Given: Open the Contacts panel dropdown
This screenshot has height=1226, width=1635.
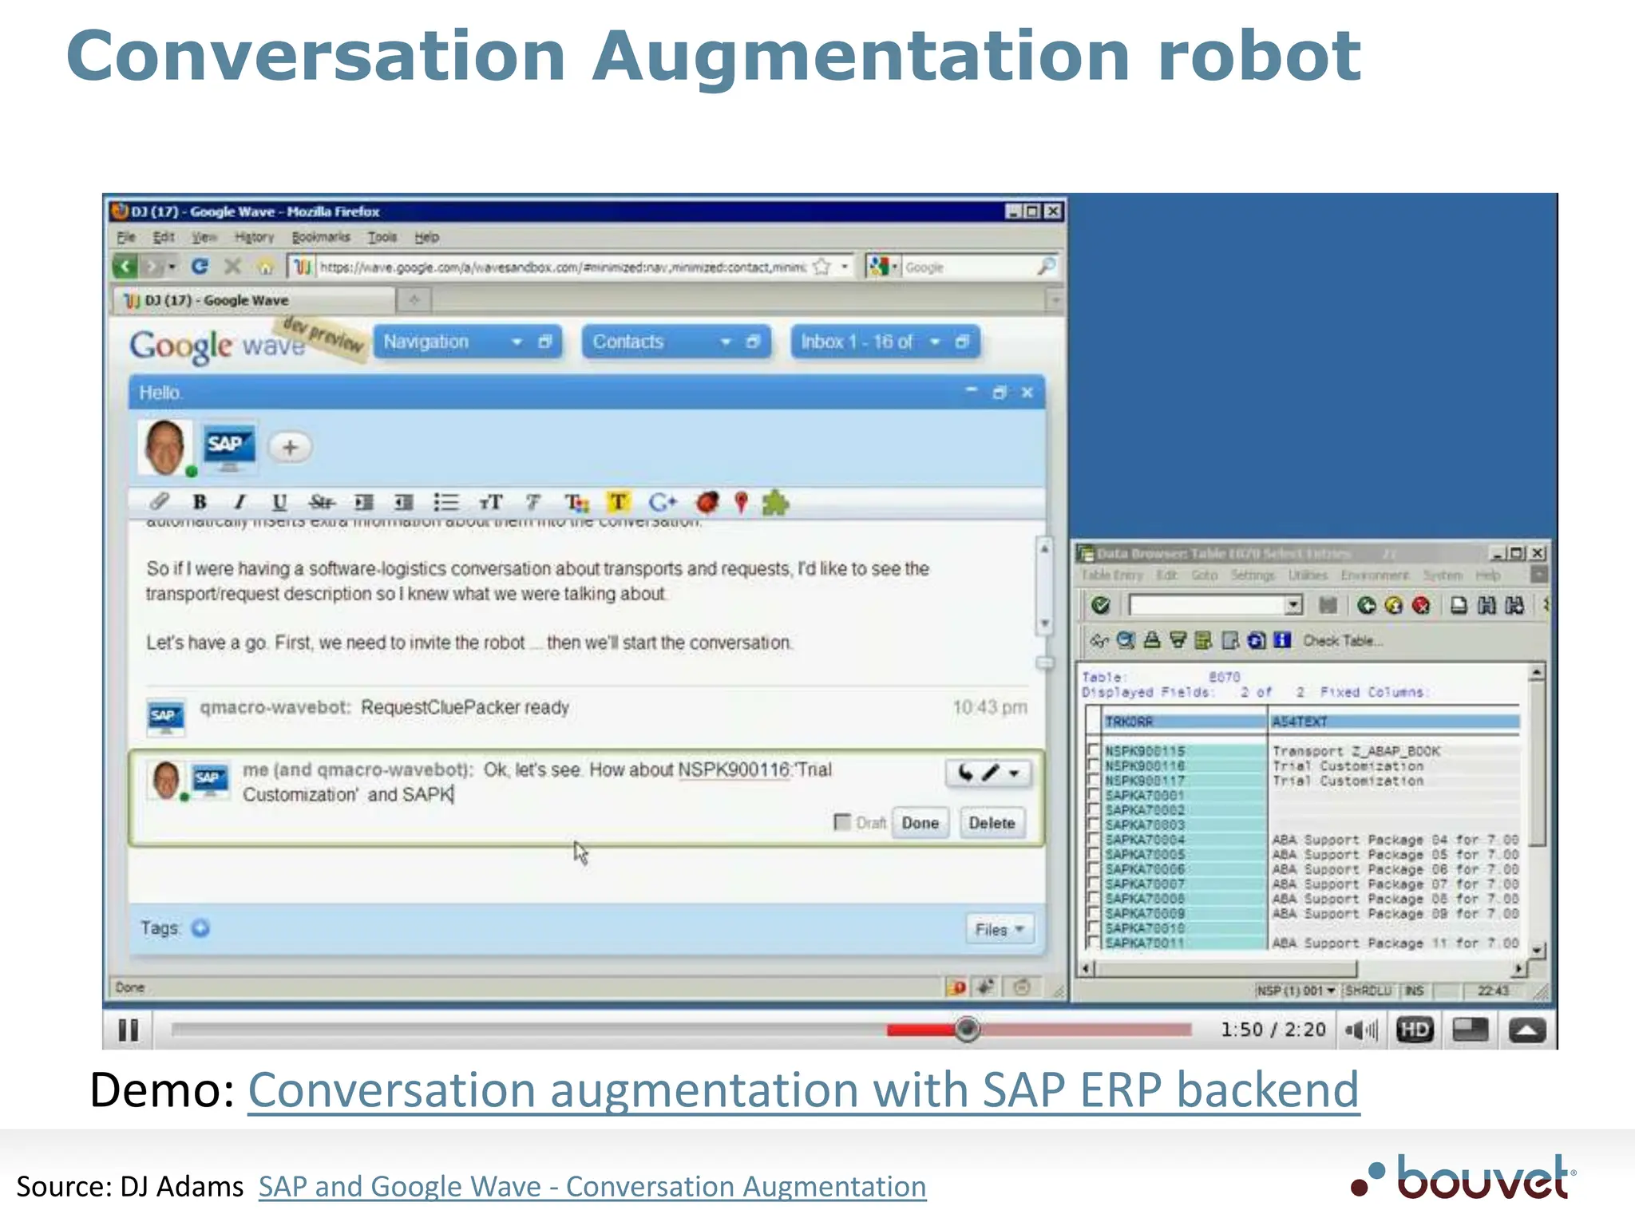Looking at the screenshot, I should [x=726, y=342].
